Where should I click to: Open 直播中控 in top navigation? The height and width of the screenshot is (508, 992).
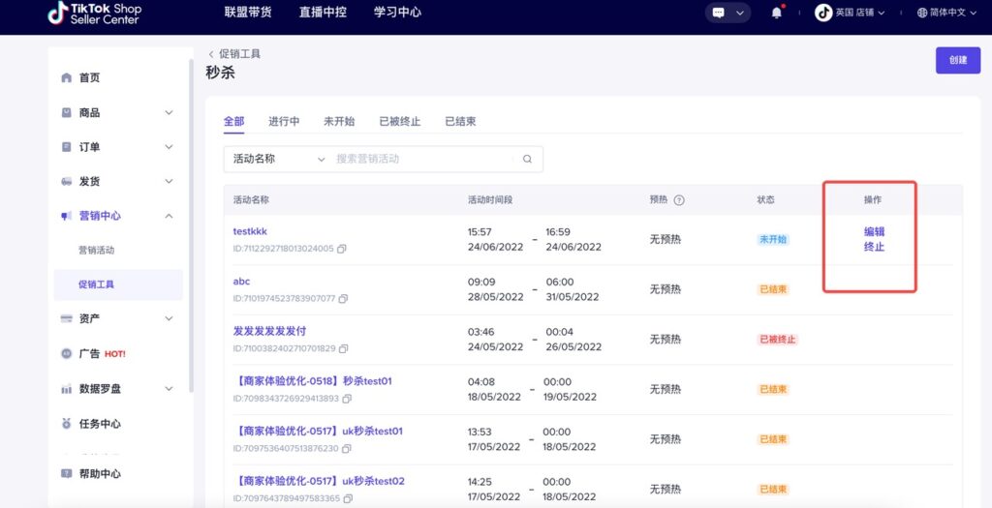pos(323,12)
